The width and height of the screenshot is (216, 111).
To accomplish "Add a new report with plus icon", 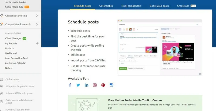I will (x=37, y=43).
